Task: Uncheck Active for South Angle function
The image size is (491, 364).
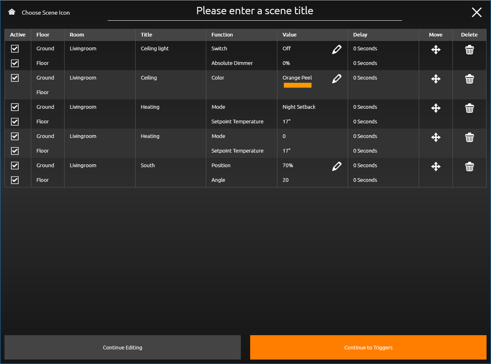Action: [x=15, y=180]
